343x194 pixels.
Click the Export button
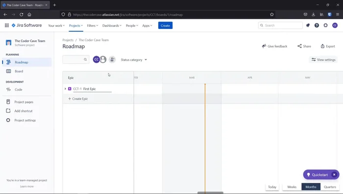(328, 46)
